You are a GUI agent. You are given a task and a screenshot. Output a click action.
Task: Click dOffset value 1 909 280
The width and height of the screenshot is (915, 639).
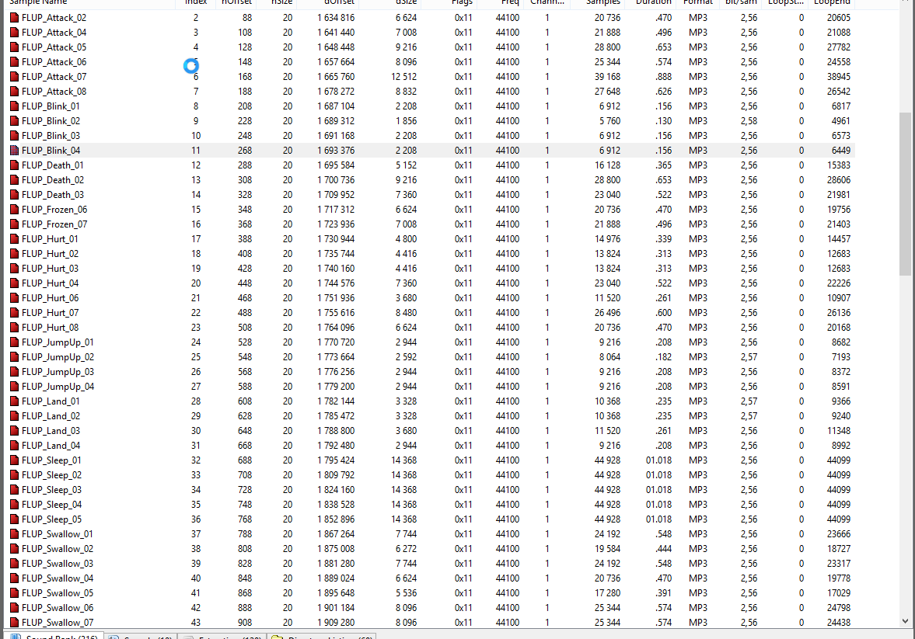click(x=336, y=622)
